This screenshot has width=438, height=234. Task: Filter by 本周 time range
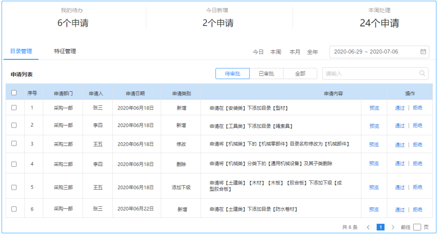click(276, 52)
